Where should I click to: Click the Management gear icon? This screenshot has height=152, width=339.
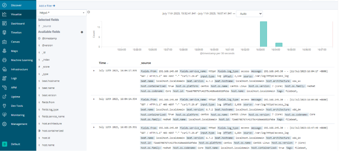[x=4, y=124]
